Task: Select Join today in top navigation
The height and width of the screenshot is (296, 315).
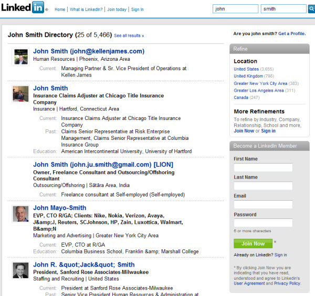Action: [117, 9]
